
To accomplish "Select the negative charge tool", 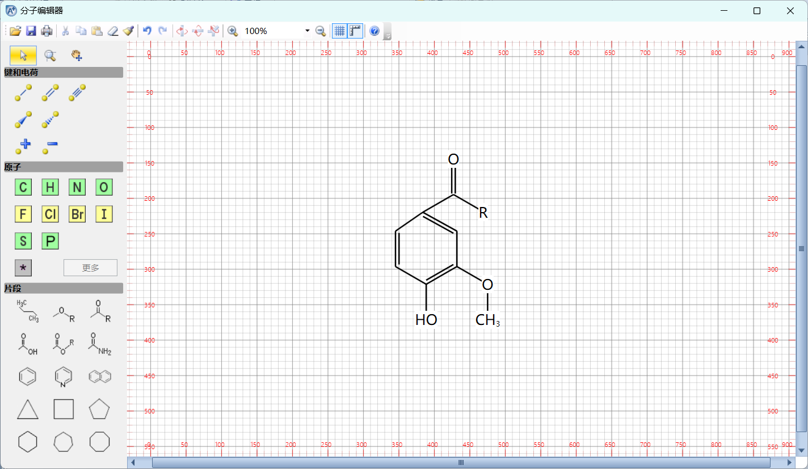I will [50, 147].
